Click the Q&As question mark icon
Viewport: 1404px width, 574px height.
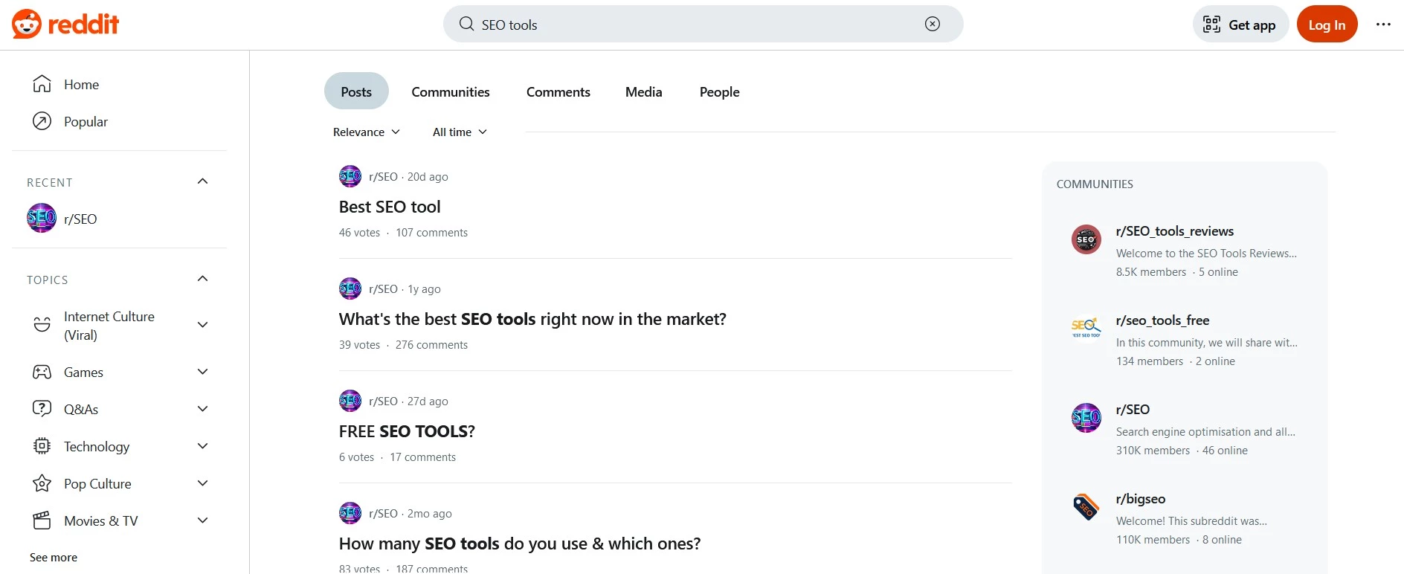(42, 408)
